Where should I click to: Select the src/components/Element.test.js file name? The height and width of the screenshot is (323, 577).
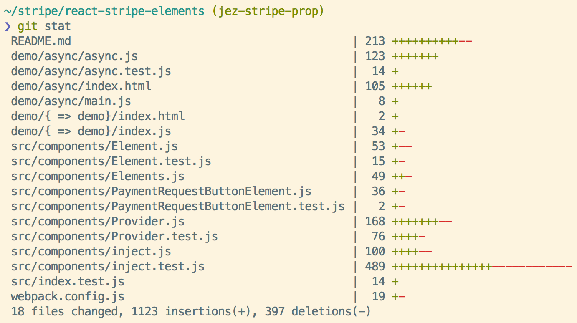click(111, 161)
